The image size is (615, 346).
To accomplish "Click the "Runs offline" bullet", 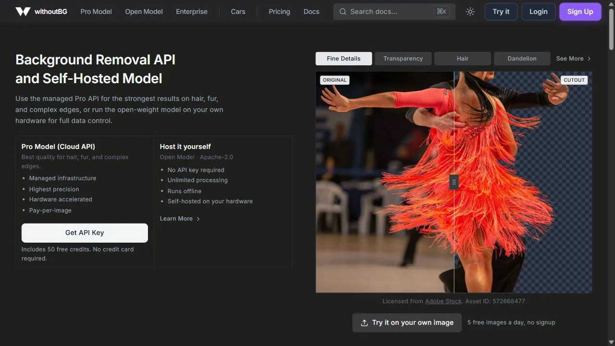I will click(x=184, y=191).
